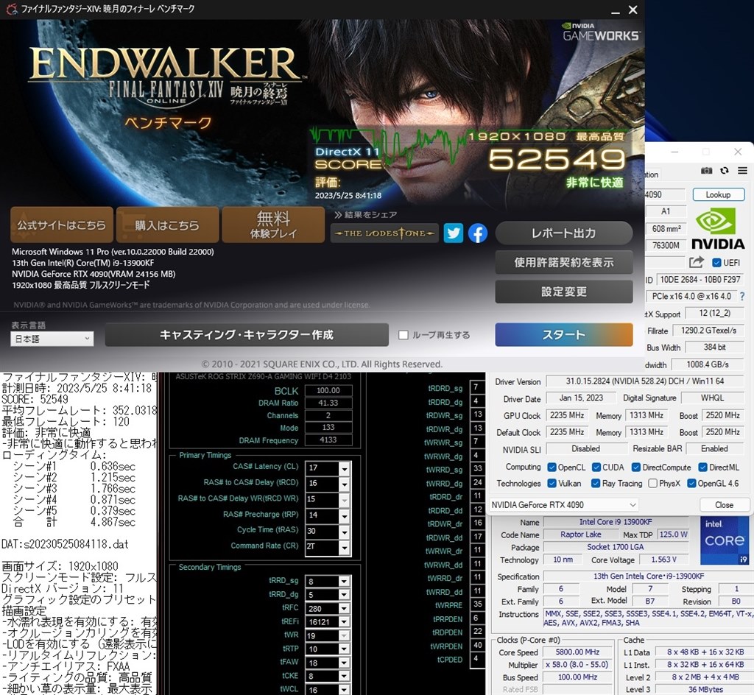Click CPU-Z Code Name Raptor Lake value
Screen dimensions: 754x695
580,535
